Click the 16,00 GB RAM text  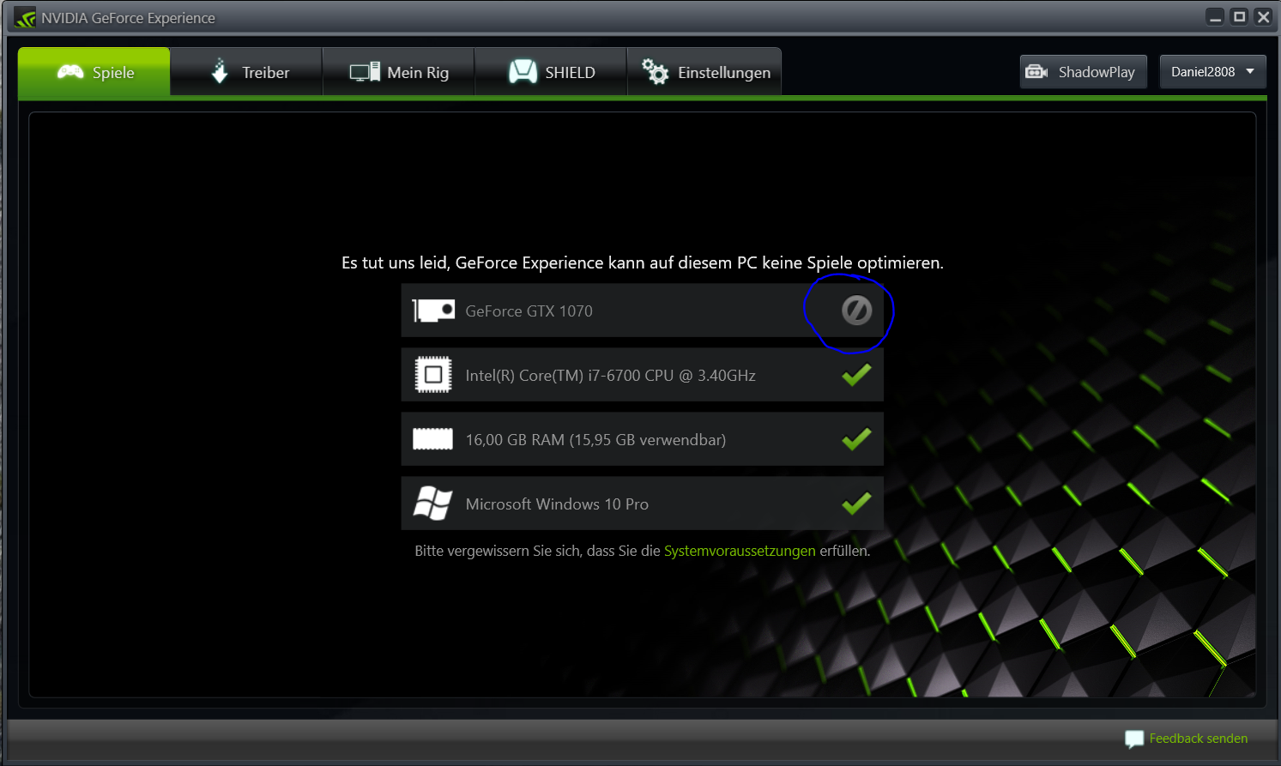tap(595, 440)
